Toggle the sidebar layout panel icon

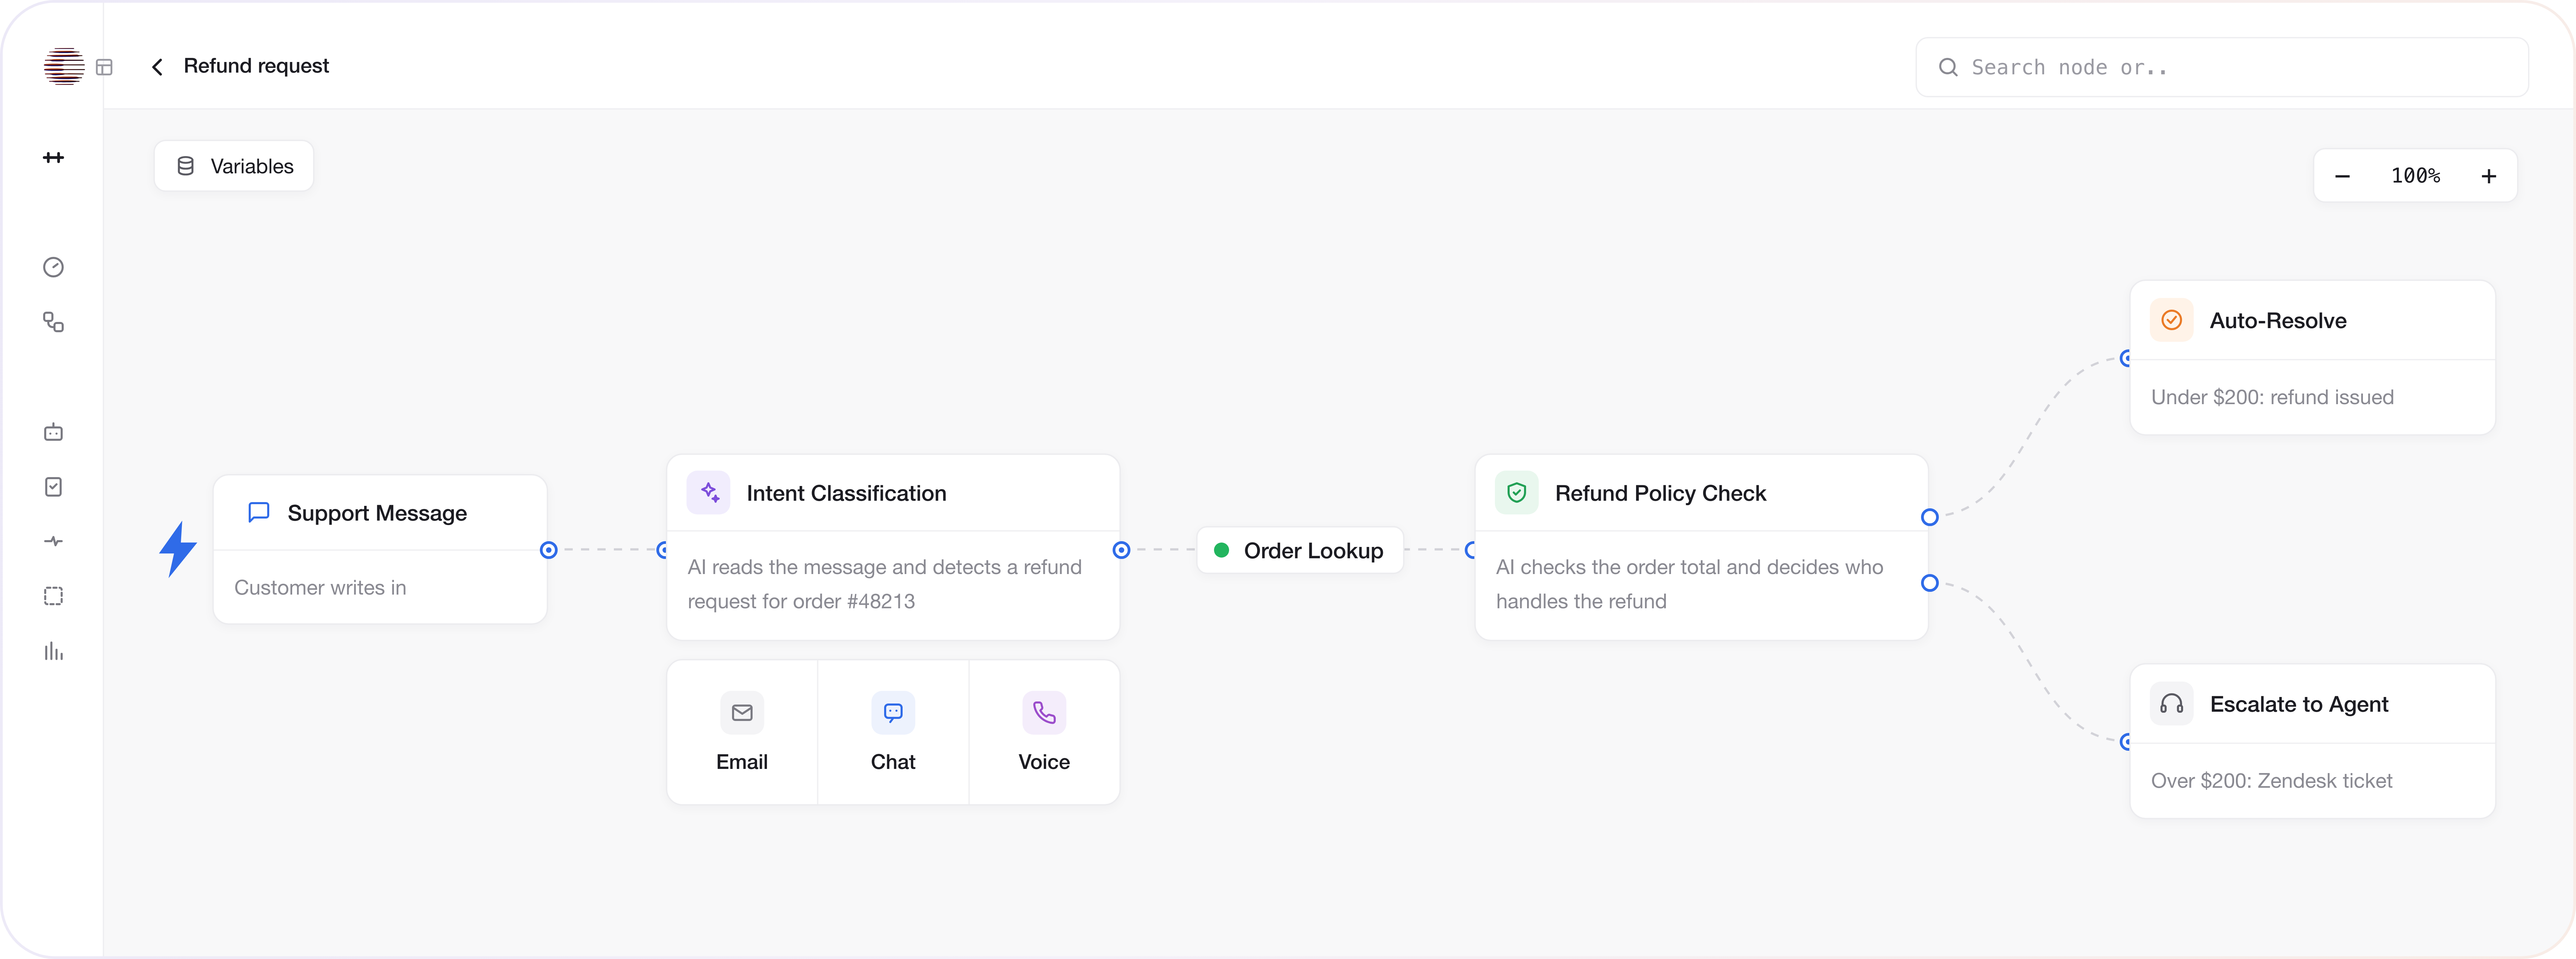pyautogui.click(x=104, y=67)
